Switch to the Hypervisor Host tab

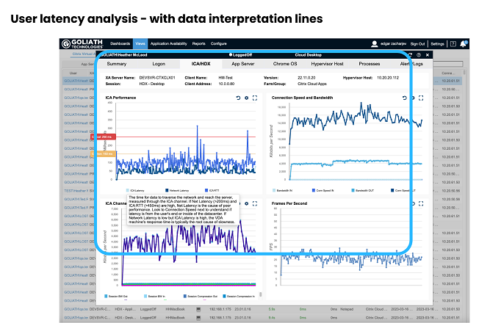point(327,64)
